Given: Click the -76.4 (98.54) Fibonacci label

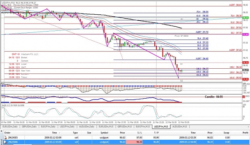Looking at the screenshot, I should coord(202,12).
